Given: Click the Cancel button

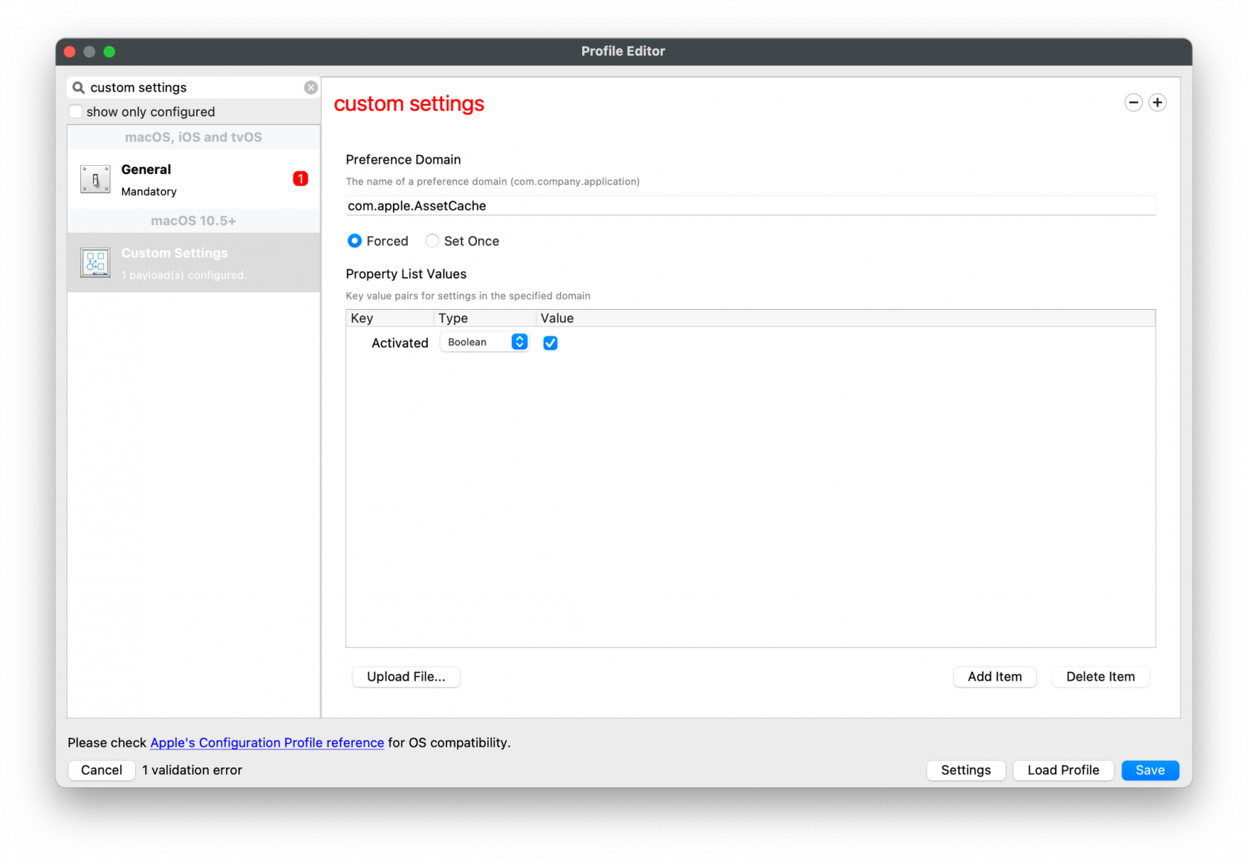Looking at the screenshot, I should pos(102,770).
